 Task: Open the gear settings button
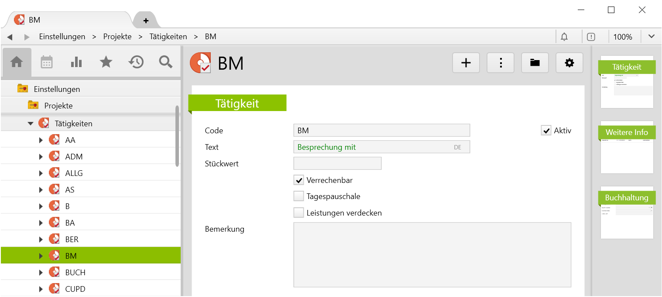569,63
